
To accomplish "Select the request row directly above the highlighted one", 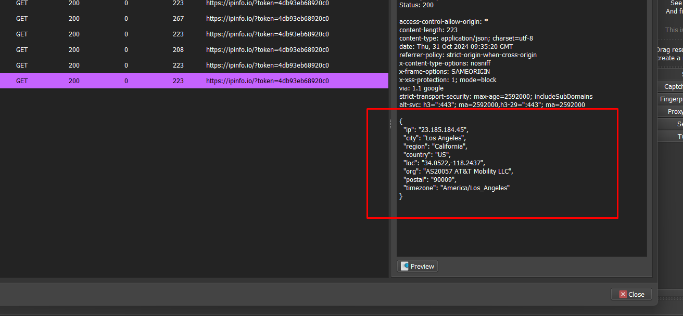I will tap(194, 65).
